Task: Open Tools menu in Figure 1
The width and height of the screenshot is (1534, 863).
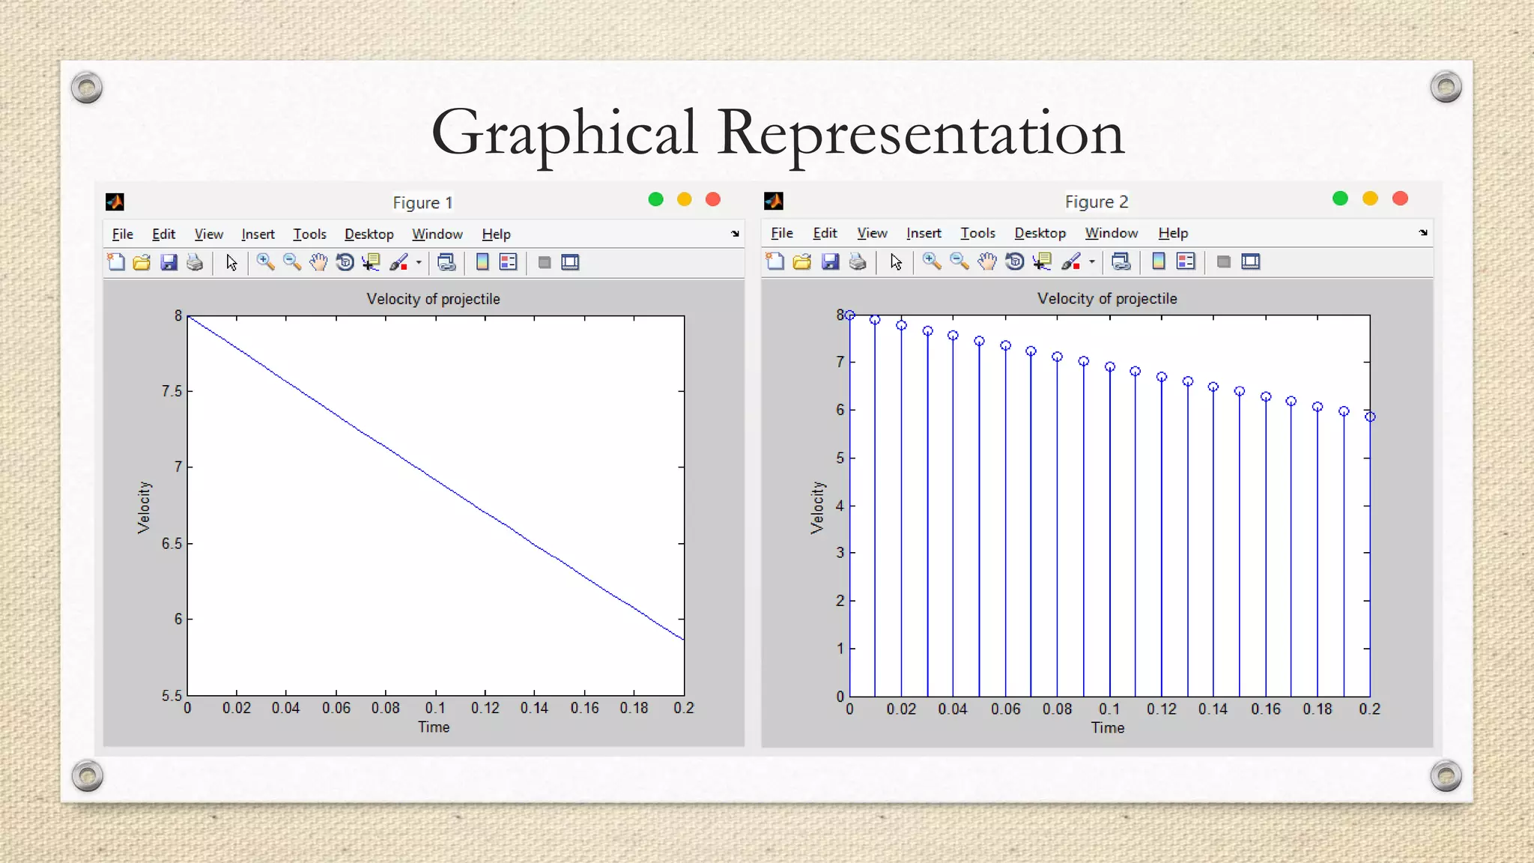Action: coord(309,234)
